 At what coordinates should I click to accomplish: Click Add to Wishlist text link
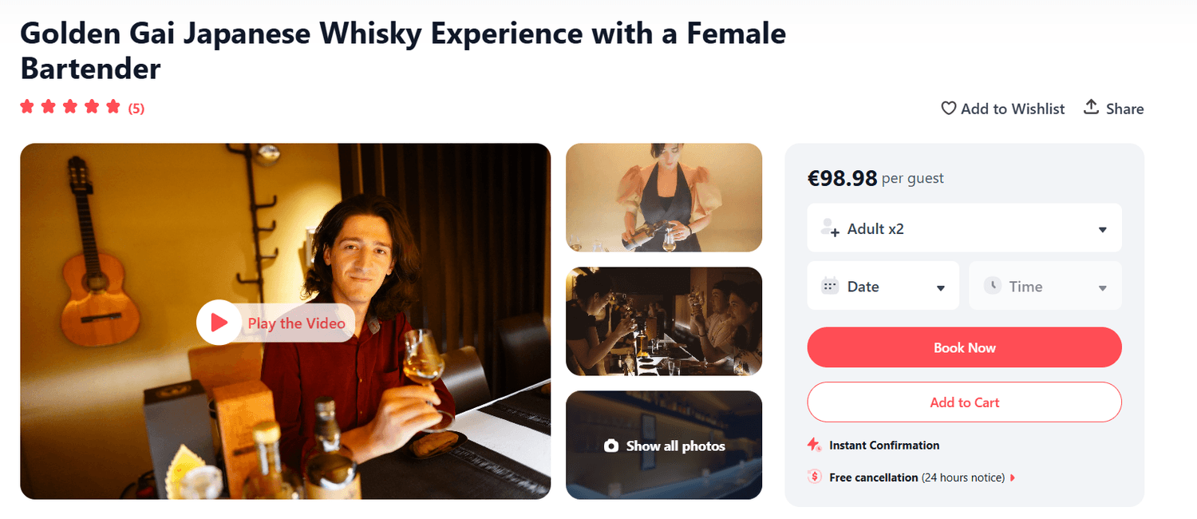tap(1013, 109)
